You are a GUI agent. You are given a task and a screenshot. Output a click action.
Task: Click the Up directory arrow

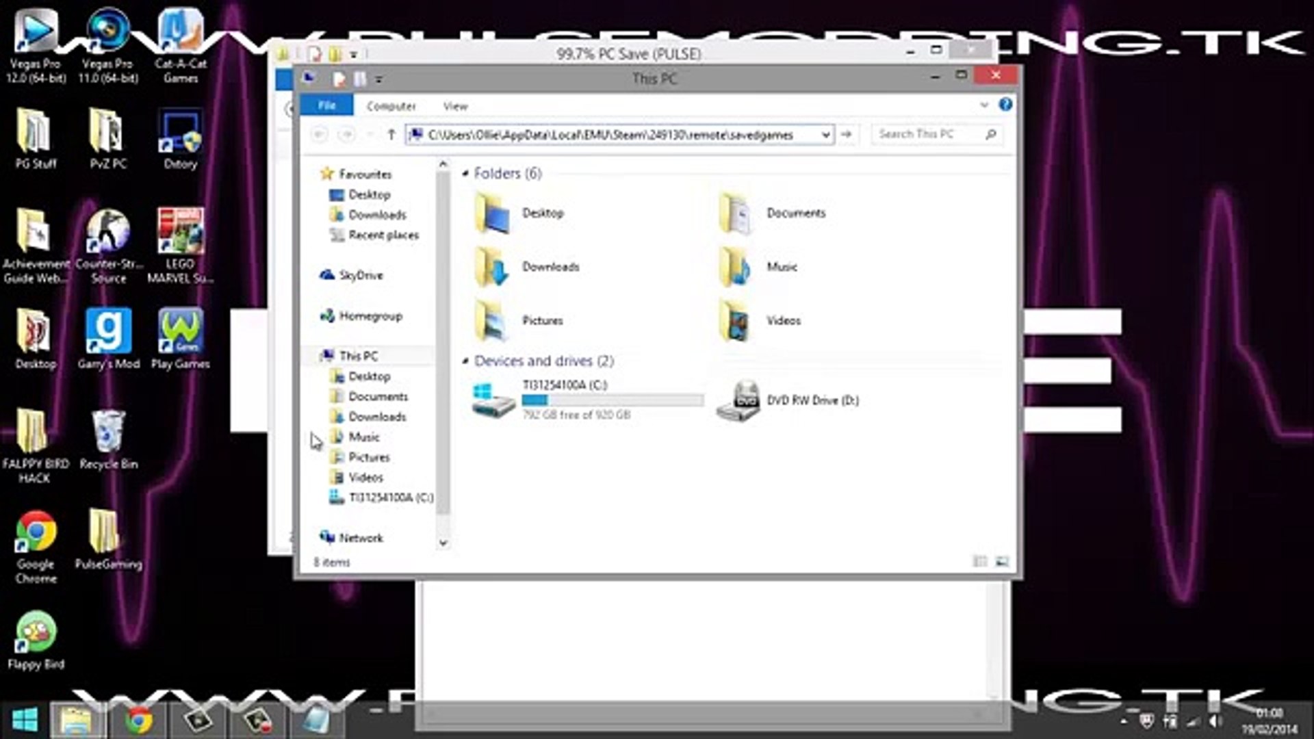point(391,134)
